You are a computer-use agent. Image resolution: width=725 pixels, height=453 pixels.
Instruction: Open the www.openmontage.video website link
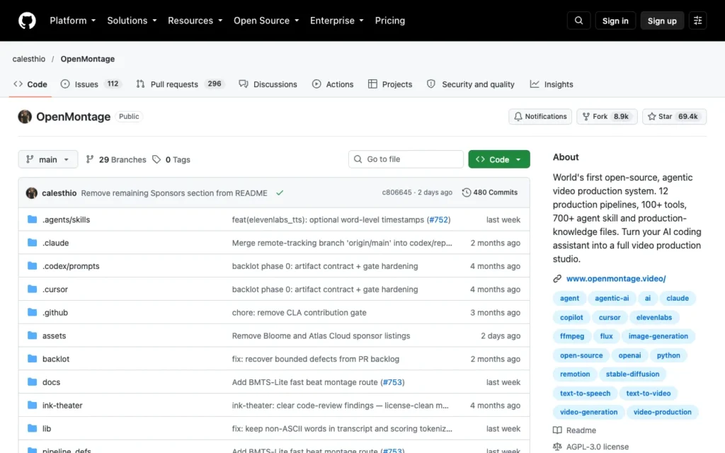(x=616, y=279)
